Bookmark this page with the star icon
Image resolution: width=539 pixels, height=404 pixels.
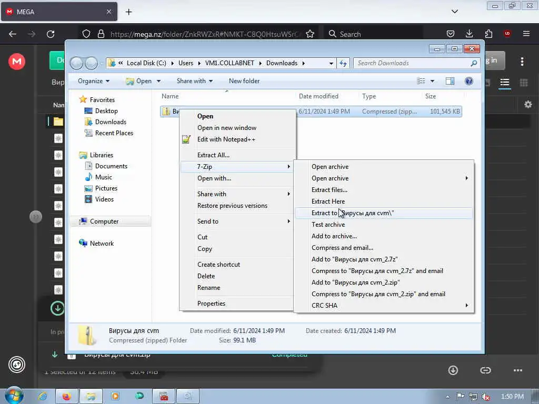click(310, 34)
